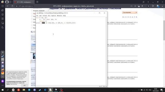Show hidden tray icons chevron

pos(139,90)
